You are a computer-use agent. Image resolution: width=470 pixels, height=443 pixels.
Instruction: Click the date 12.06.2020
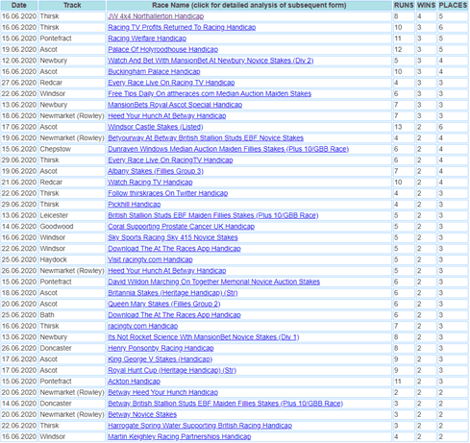pyautogui.click(x=19, y=61)
